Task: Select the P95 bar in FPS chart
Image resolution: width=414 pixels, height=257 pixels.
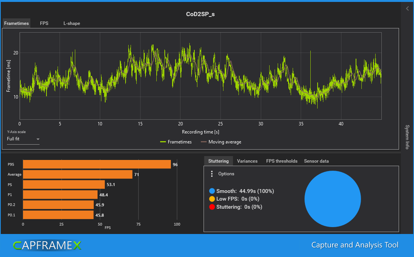Action: [97, 164]
